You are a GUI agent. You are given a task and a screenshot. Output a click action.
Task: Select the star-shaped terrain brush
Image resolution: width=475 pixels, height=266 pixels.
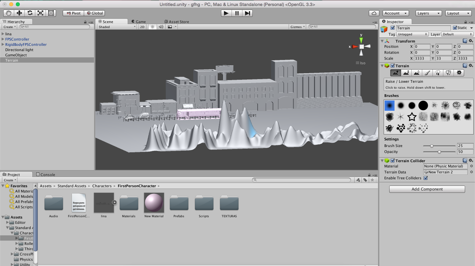point(412,116)
